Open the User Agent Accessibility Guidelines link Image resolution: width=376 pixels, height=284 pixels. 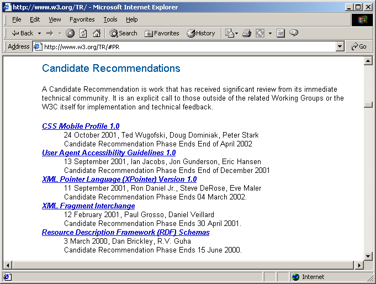click(109, 152)
